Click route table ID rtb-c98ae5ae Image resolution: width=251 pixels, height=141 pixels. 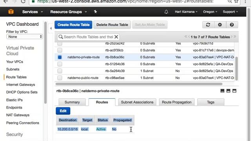coord(115,78)
